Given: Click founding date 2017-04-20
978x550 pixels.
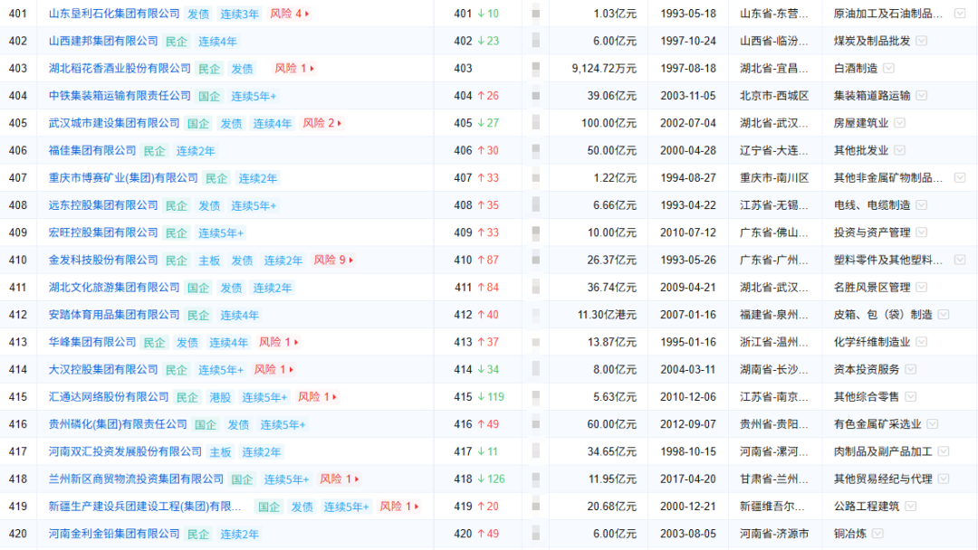Looking at the screenshot, I should pyautogui.click(x=688, y=479).
